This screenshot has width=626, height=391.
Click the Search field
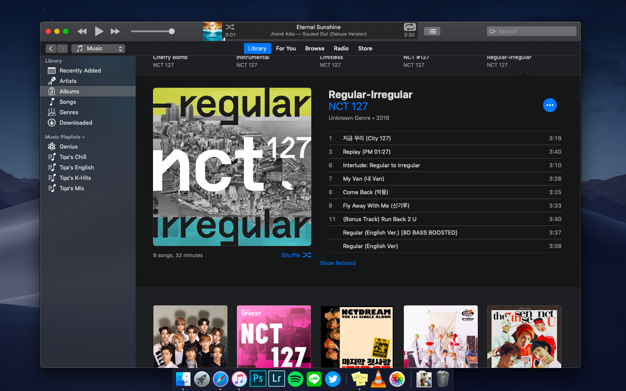pyautogui.click(x=532, y=31)
